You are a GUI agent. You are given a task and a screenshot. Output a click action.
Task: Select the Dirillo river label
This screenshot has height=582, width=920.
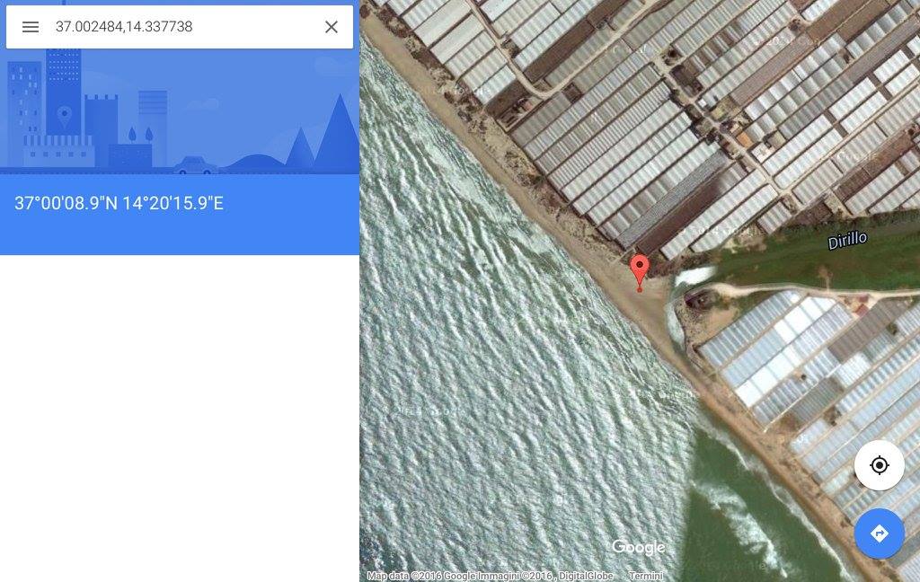coord(847,240)
